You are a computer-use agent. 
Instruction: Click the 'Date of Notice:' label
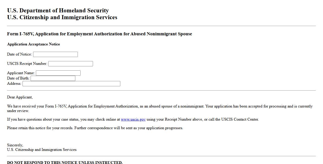tap(19, 54)
